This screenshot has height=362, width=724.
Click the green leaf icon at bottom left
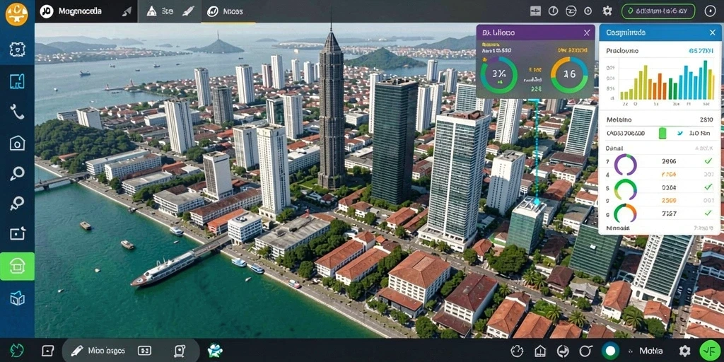(17, 351)
